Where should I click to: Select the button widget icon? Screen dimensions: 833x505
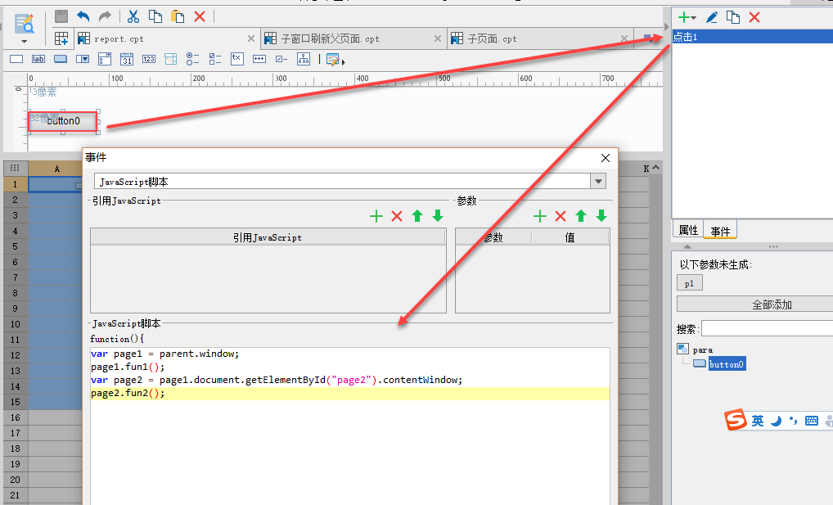click(x=61, y=59)
